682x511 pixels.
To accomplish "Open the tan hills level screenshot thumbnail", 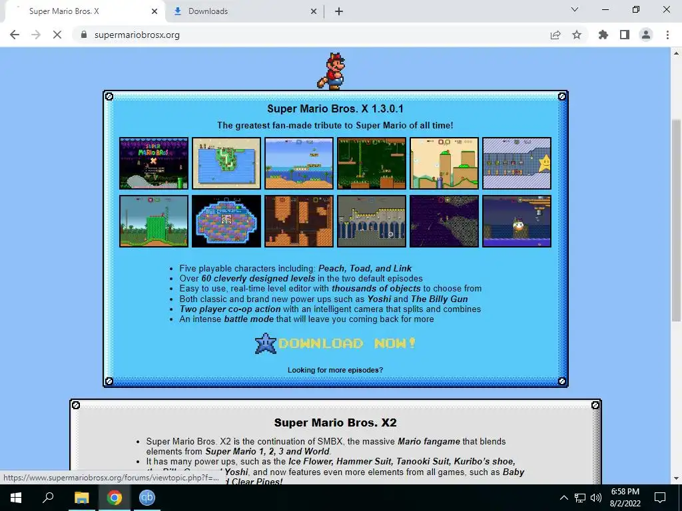I will click(444, 164).
